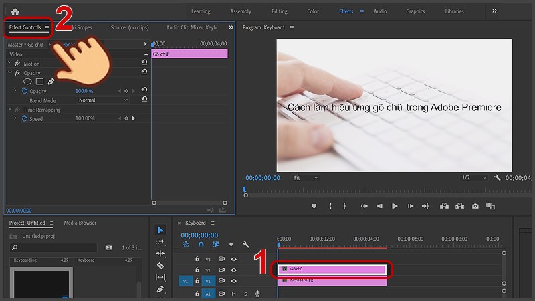535x301 pixels.
Task: Switch to Media Browser tab
Action: click(80, 223)
